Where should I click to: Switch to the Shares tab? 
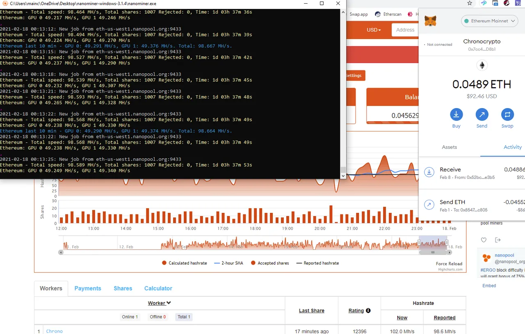[x=123, y=288]
